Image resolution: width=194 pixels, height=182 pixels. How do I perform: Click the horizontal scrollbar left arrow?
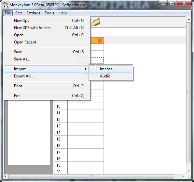point(5,176)
